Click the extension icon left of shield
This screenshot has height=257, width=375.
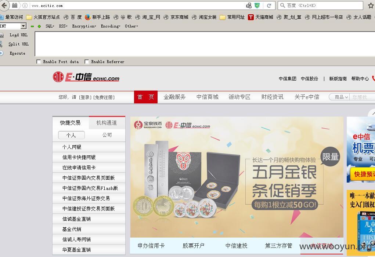(249, 5)
